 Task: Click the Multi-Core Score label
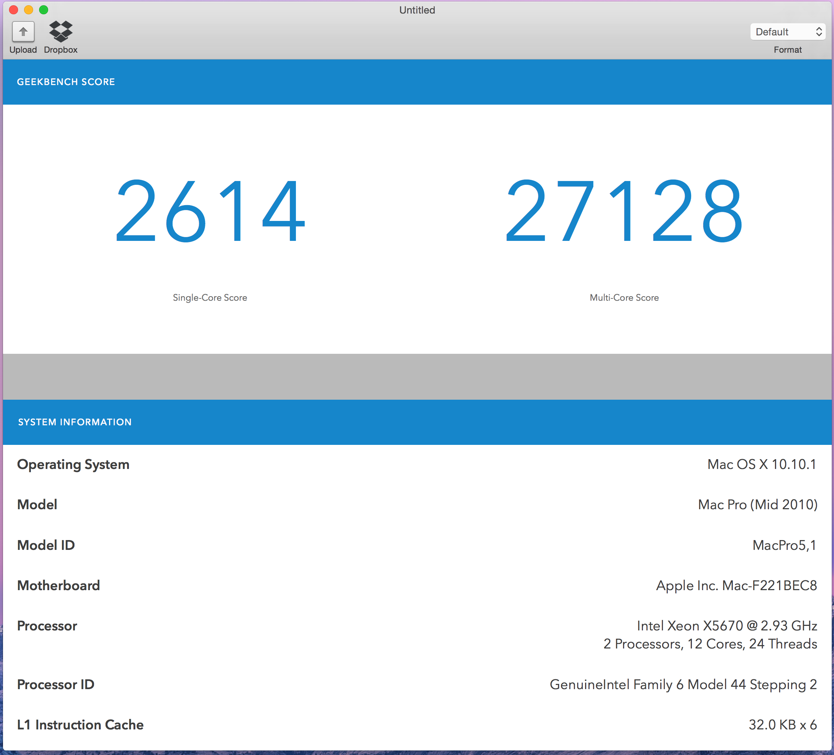[x=624, y=297]
